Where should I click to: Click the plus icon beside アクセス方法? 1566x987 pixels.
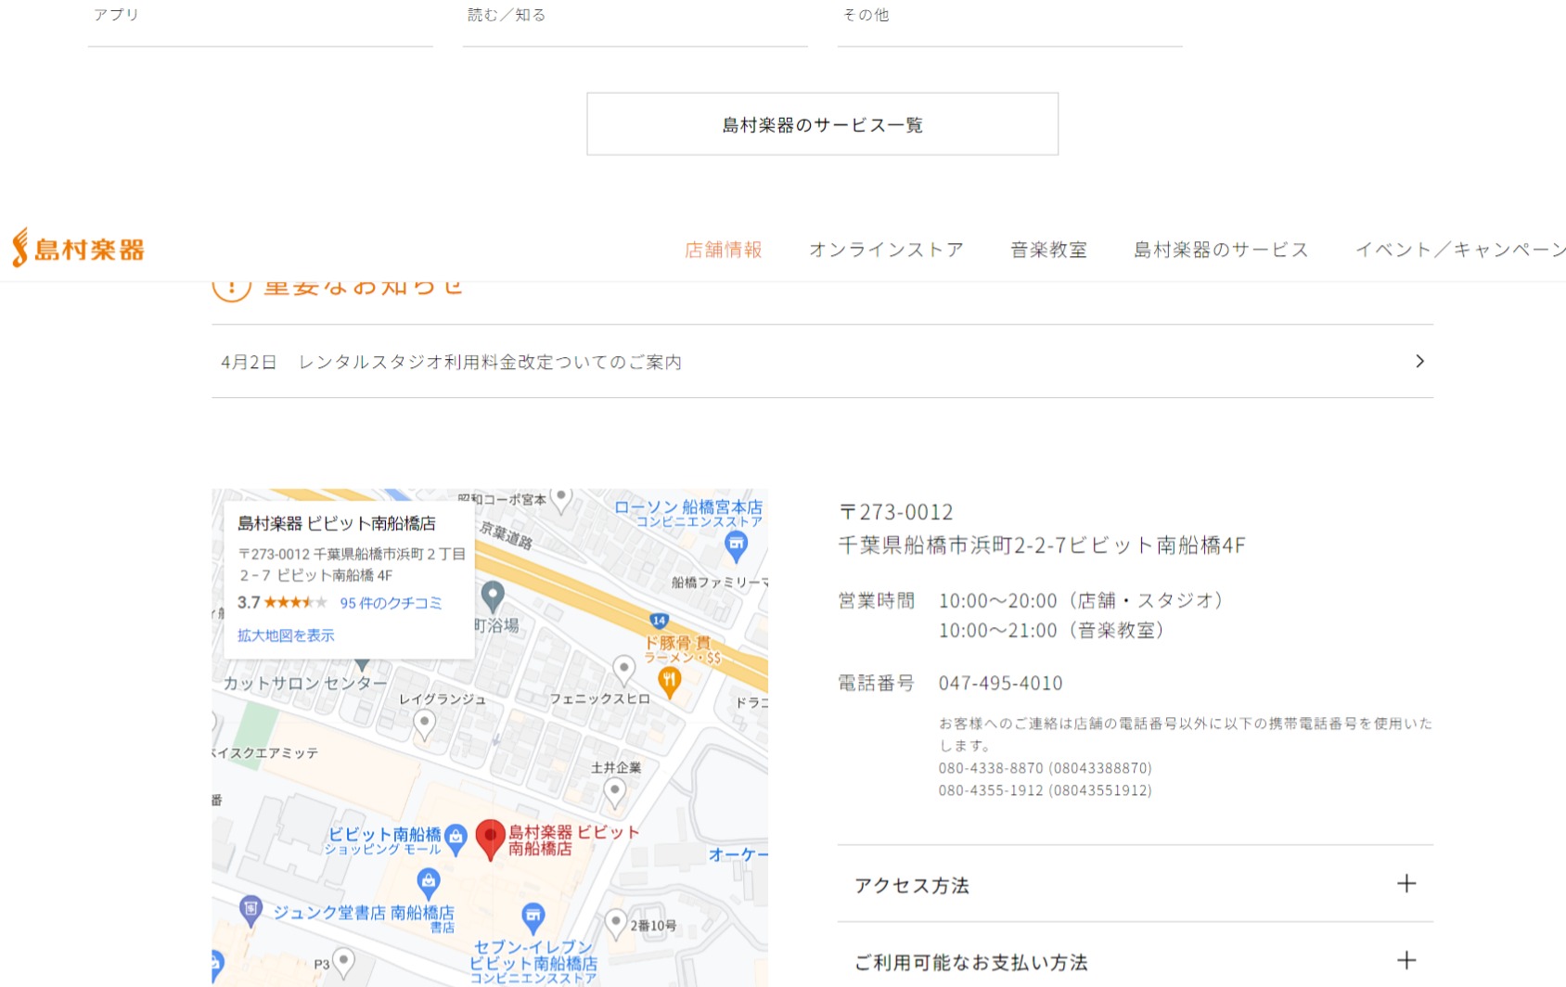(1406, 883)
